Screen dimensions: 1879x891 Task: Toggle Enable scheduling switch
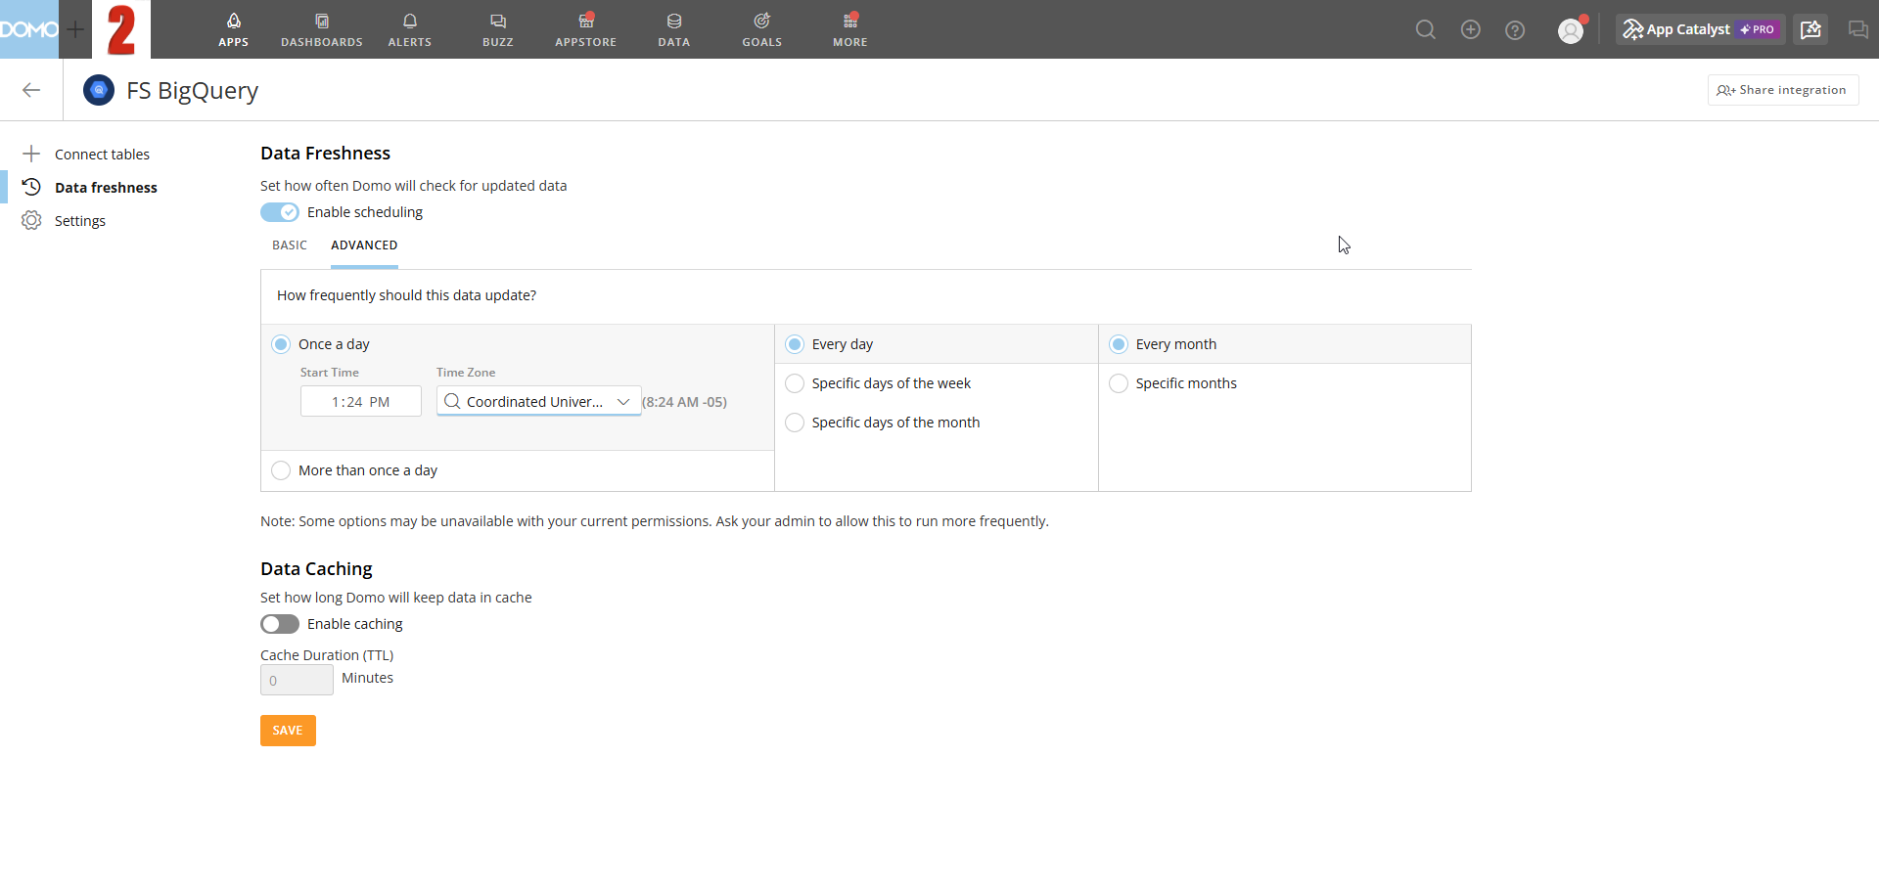(280, 212)
